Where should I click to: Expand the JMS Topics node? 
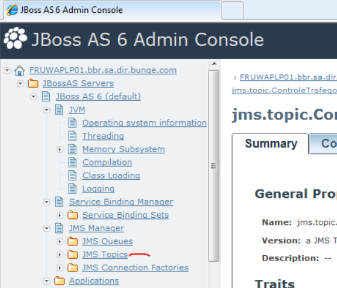point(60,255)
